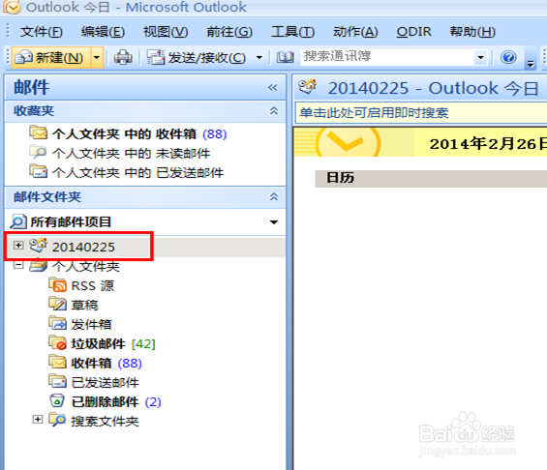This screenshot has height=470, width=547.
Task: Open the address book icon
Action: coord(285,57)
